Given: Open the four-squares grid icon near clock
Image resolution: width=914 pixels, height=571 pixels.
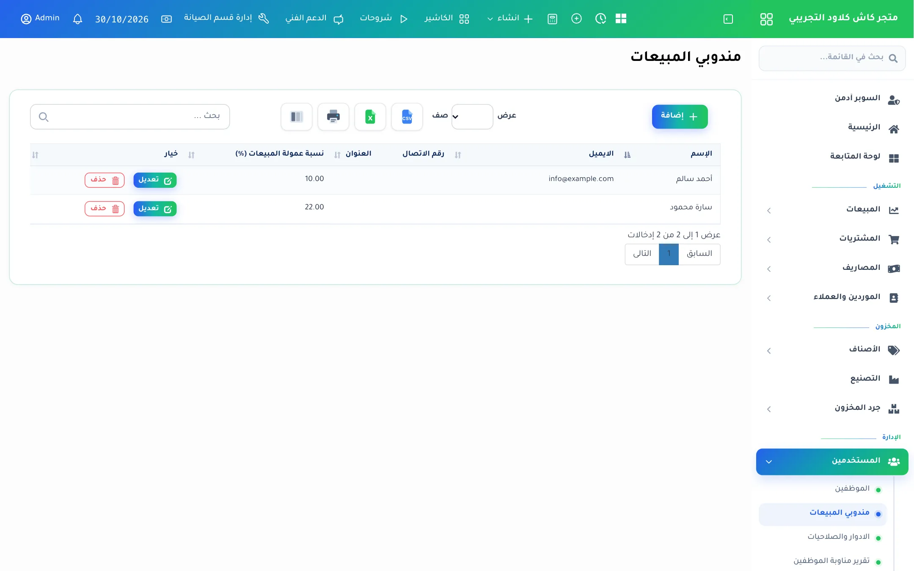Looking at the screenshot, I should pyautogui.click(x=621, y=19).
